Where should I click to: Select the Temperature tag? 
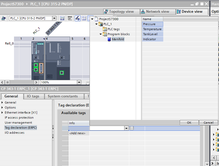[x=153, y=29]
